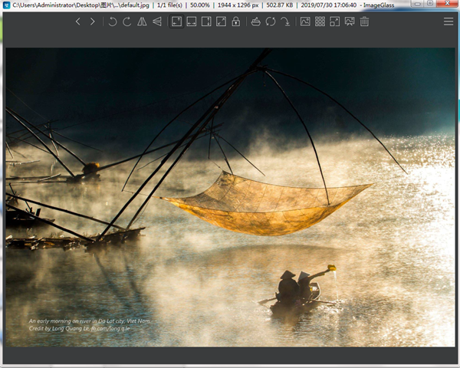The image size is (460, 368).
Task: Rotate image clockwise
Action: tap(127, 21)
